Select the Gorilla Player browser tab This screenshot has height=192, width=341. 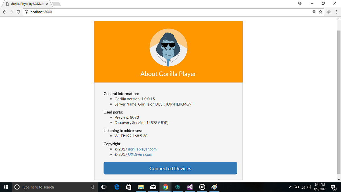pos(25,4)
